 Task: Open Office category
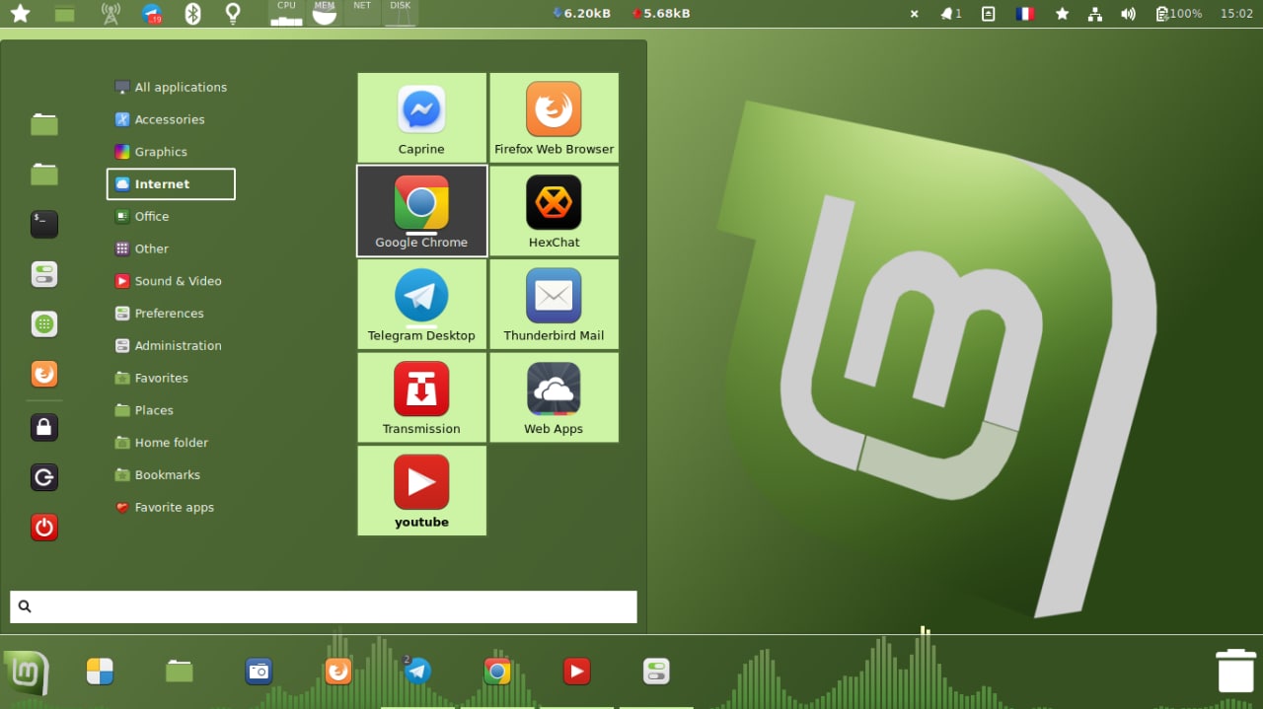(171, 216)
